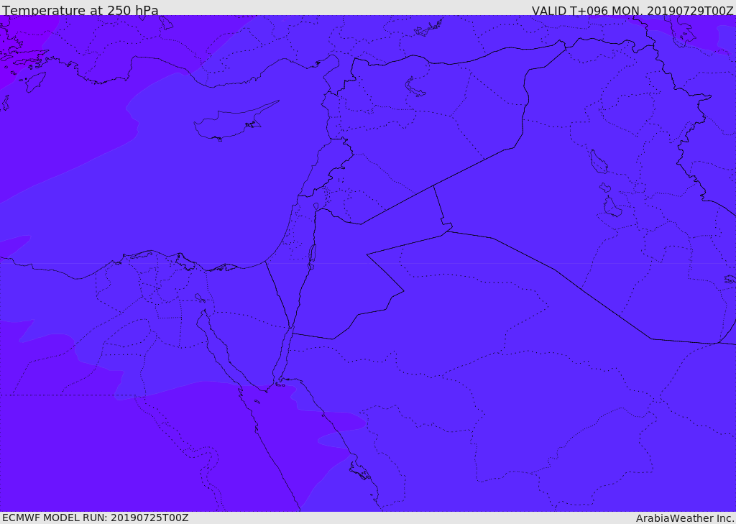This screenshot has height=524, width=736.
Task: Click the 'VALID T+096 MON. 20190729T00Z' label
Action: coord(632,11)
